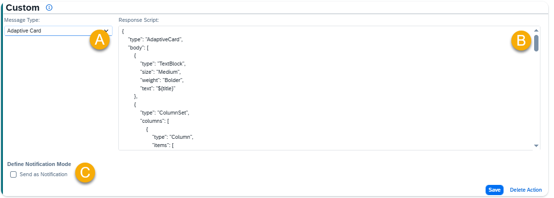Click the Response Script scrollbar thumb
Image resolution: width=554 pixels, height=198 pixels.
536,43
